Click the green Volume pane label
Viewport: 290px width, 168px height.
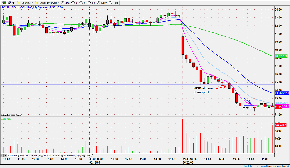tap(6, 119)
